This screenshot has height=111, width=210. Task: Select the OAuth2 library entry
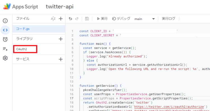point(22,49)
